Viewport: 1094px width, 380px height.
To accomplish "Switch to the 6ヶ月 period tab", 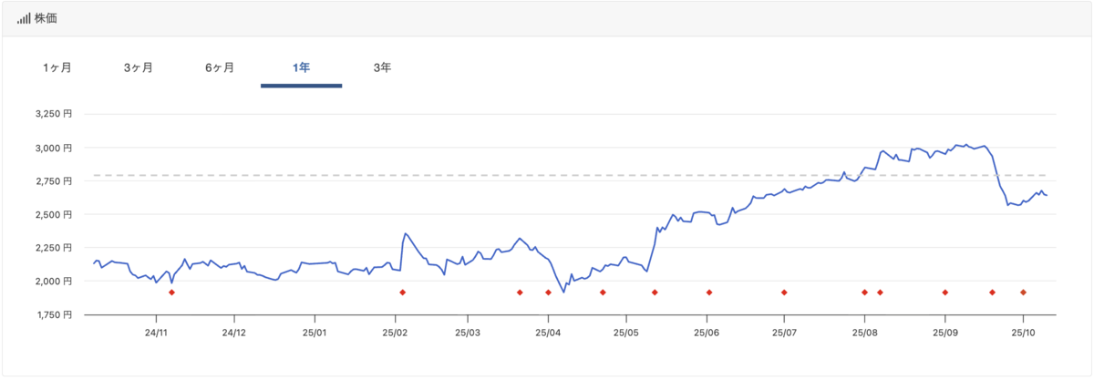I will 220,67.
